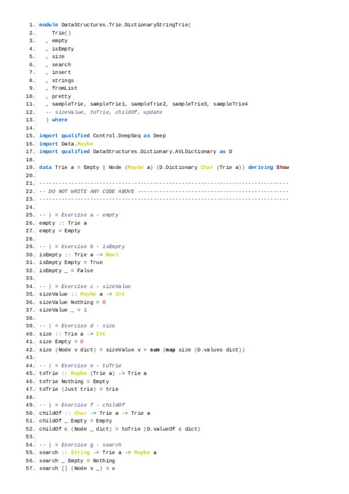Click 'Int' type on line 35
This screenshot has width=349, height=494.
(120, 294)
